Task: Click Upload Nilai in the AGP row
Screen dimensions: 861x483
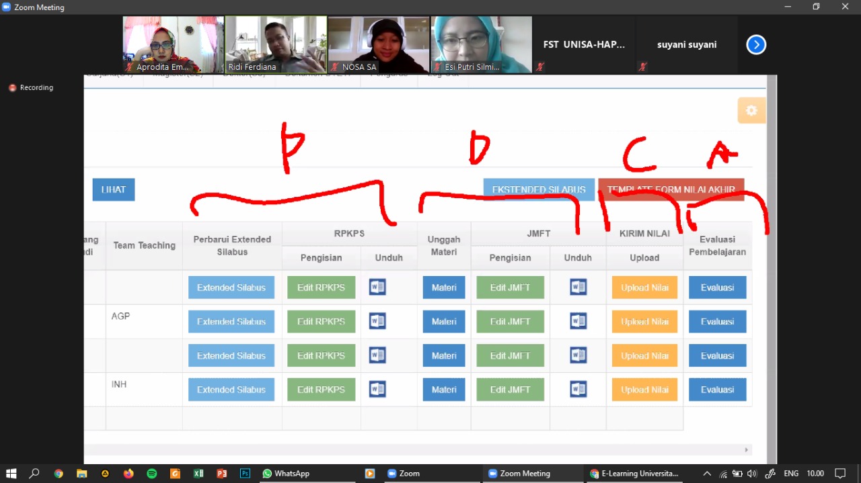Action: [x=644, y=322]
